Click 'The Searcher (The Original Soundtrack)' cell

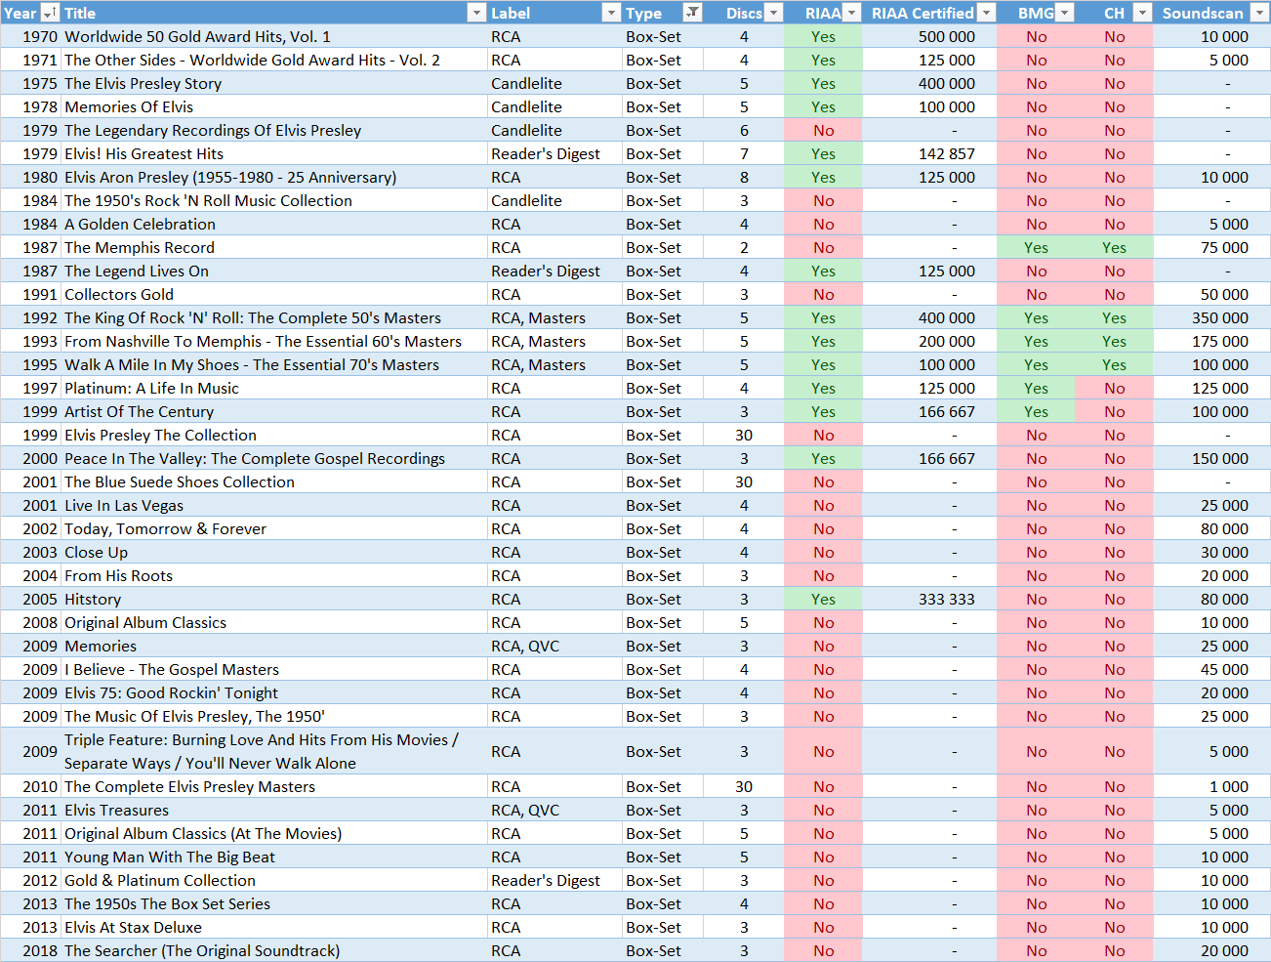pos(274,950)
